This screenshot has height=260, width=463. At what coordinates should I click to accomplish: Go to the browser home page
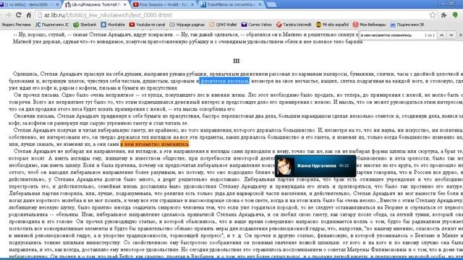[29, 14]
